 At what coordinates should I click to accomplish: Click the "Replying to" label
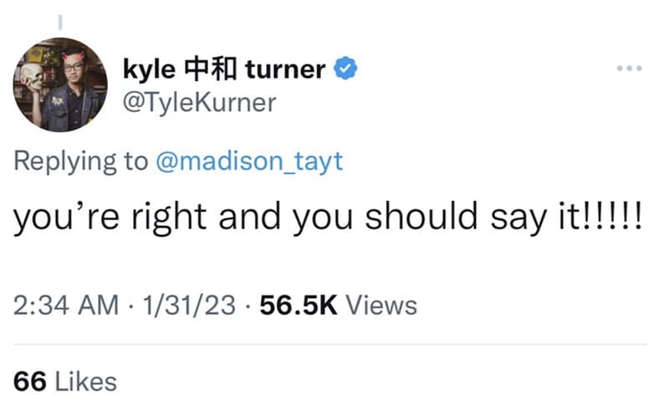80,161
